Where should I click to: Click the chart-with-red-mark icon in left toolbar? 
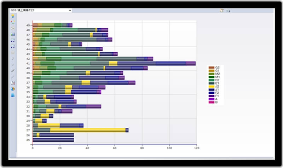point(13,83)
